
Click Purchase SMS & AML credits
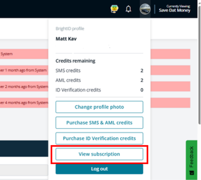point(99,123)
